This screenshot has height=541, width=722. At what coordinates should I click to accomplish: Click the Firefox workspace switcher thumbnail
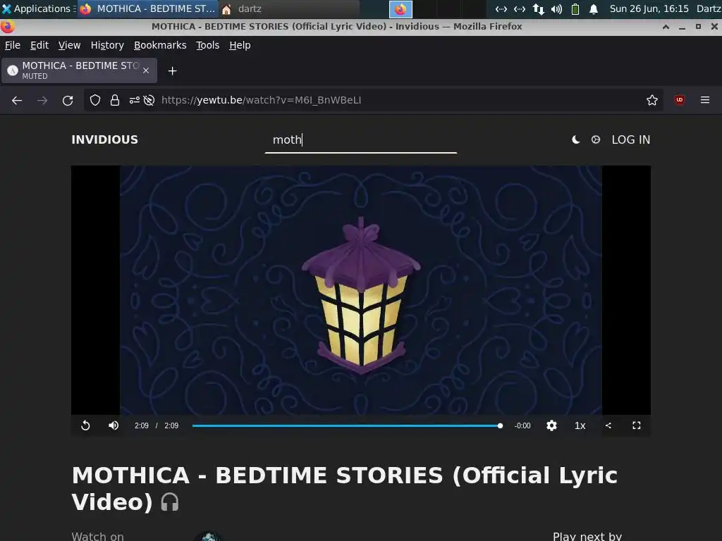tap(400, 9)
